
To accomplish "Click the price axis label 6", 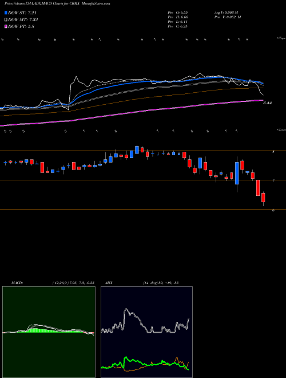I will (x=273, y=210).
